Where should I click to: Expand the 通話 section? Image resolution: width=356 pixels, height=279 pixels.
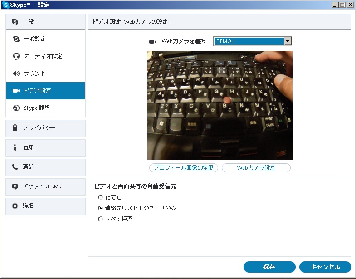(x=45, y=167)
